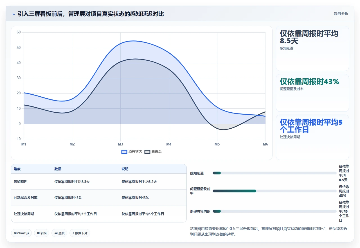
Task: Click the -10 y-axis value
Action: pos(18,139)
